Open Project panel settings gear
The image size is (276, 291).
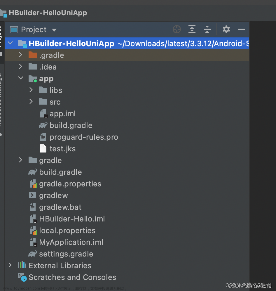tap(226, 29)
